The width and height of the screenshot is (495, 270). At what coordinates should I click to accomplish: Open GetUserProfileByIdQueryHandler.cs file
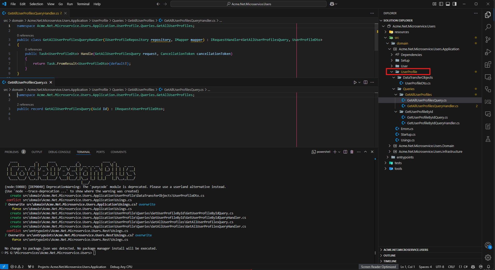tap(433, 123)
